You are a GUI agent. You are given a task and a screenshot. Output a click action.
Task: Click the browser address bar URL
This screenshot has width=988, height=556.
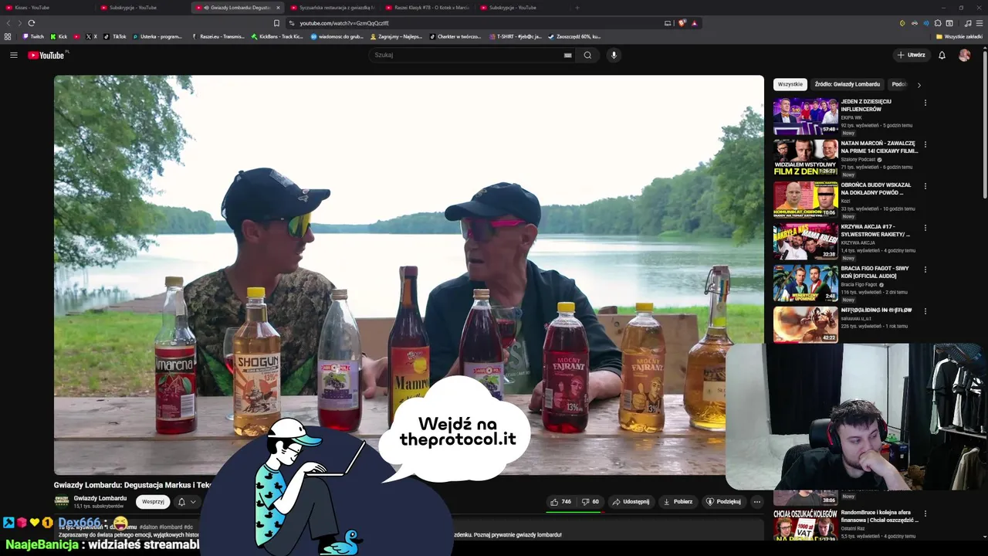coord(344,23)
